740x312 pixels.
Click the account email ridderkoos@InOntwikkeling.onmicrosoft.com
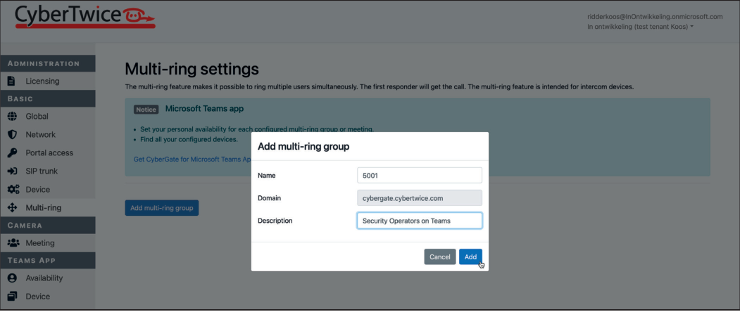click(x=655, y=16)
